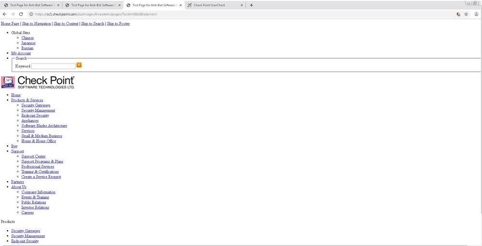
Task: Open a new tab with the plus button
Action: tap(251, 5)
